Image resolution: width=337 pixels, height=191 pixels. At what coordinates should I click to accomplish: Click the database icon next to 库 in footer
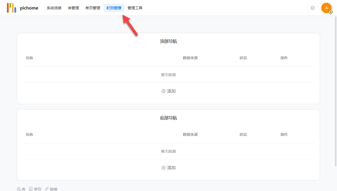[x=18, y=189]
